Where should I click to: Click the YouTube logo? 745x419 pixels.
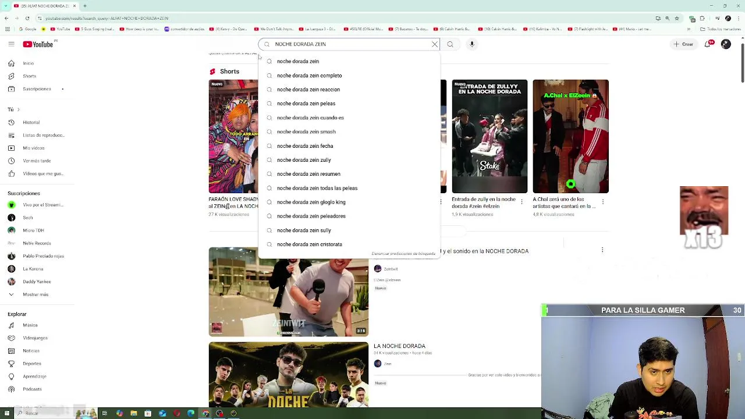tap(38, 44)
